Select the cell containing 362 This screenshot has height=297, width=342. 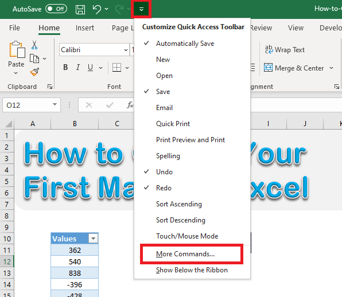(x=75, y=250)
